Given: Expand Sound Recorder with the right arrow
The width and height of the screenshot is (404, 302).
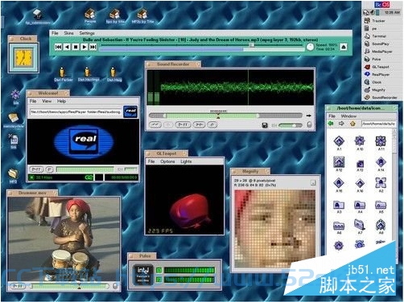Looking at the screenshot, I should [x=308, y=116].
